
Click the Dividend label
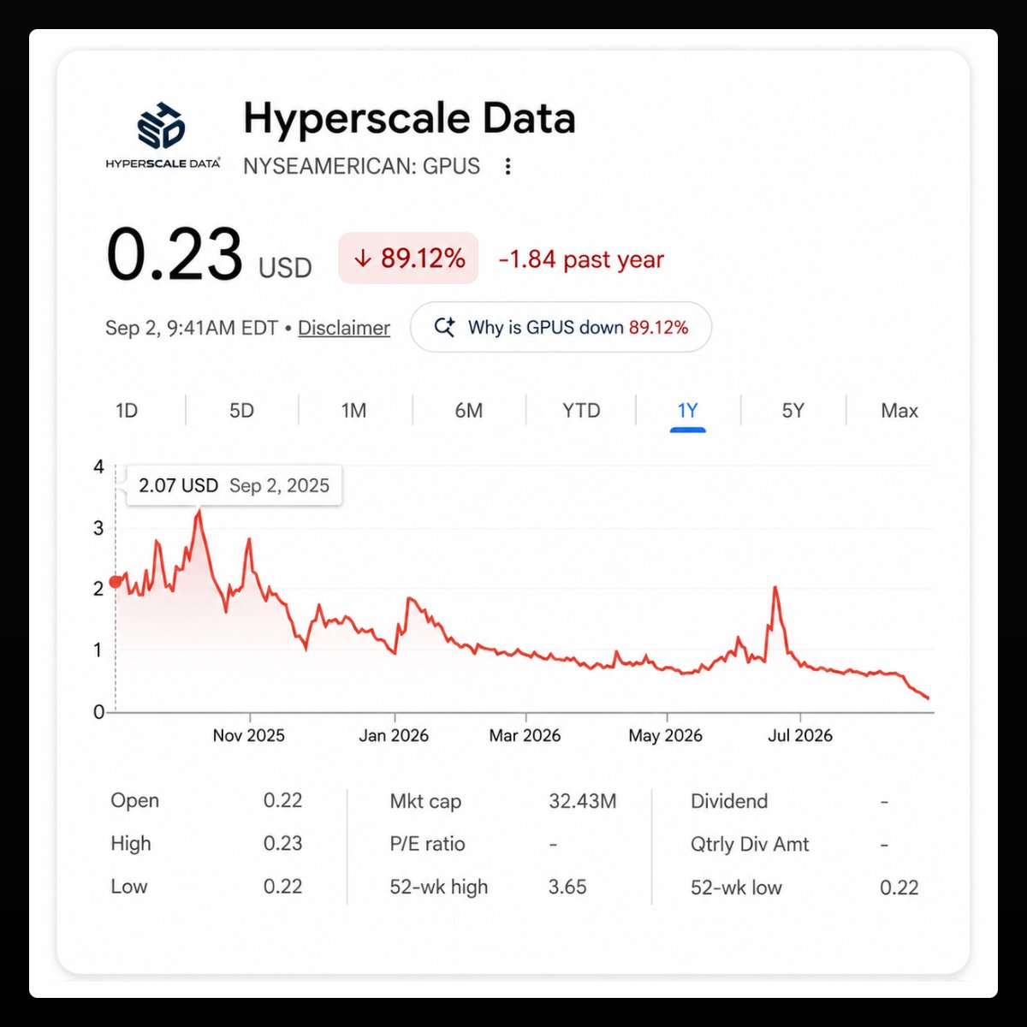[729, 801]
